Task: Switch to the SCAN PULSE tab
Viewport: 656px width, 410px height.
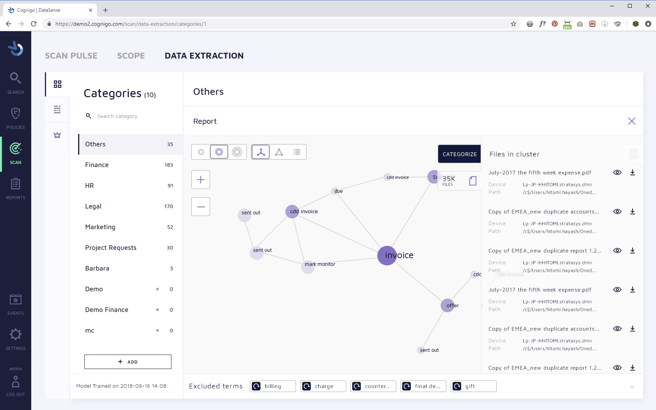Action: pyautogui.click(x=71, y=56)
